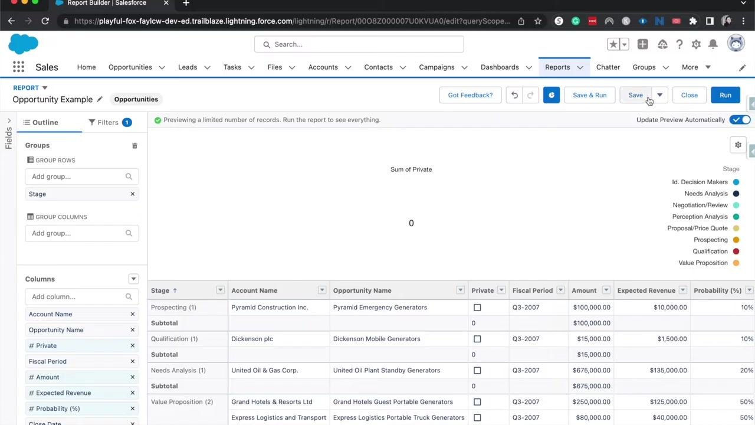
Task: Click the Qualification legend color dot
Action: coord(736,251)
